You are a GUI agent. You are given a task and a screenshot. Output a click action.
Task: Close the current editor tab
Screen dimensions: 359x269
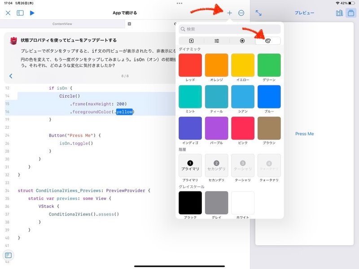[x=129, y=24]
